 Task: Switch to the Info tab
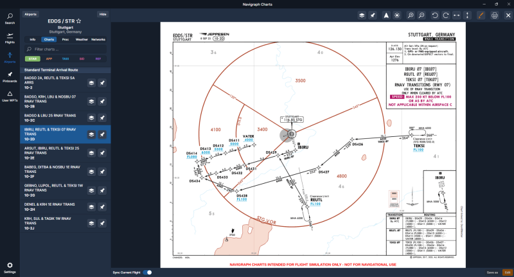pos(33,39)
